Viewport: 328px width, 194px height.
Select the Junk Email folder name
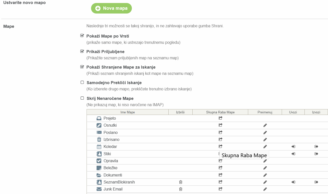[x=113, y=189]
